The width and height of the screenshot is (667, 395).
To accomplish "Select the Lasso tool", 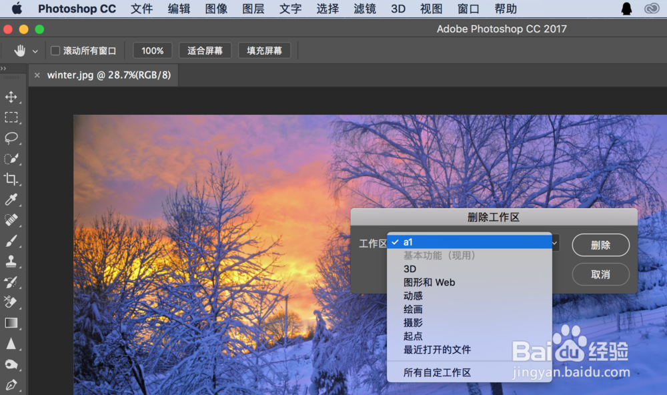I will pos(12,138).
